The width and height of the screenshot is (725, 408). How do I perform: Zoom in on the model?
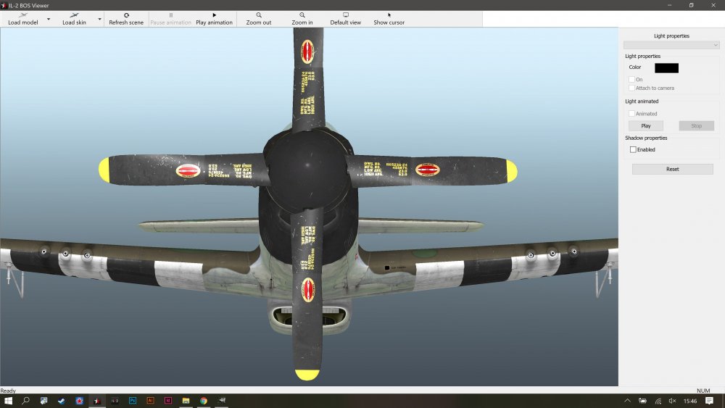[x=302, y=18]
